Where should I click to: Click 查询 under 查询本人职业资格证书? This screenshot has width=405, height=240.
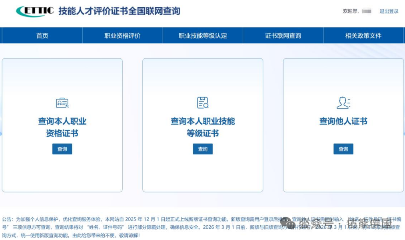[62, 149]
